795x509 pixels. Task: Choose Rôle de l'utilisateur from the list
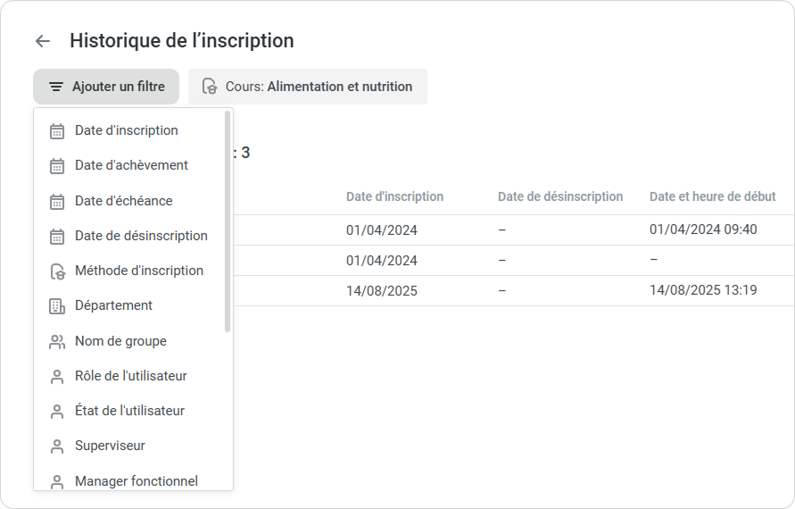[x=131, y=376]
